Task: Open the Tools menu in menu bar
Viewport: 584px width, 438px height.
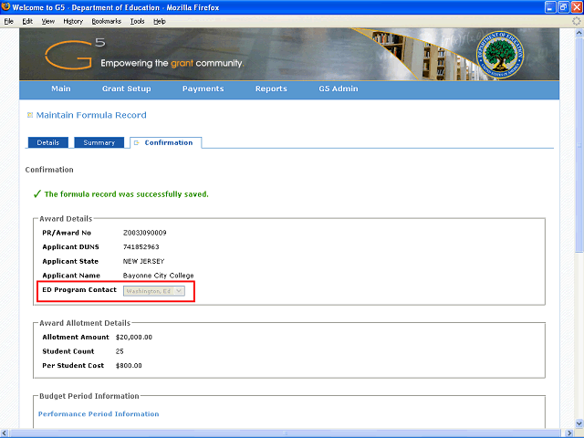Action: coord(137,20)
